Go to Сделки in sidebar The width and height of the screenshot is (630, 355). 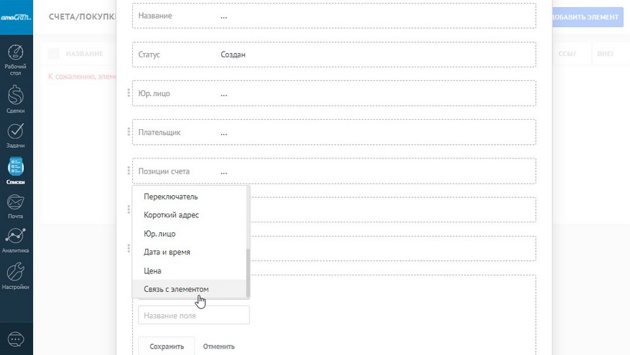coord(16,99)
